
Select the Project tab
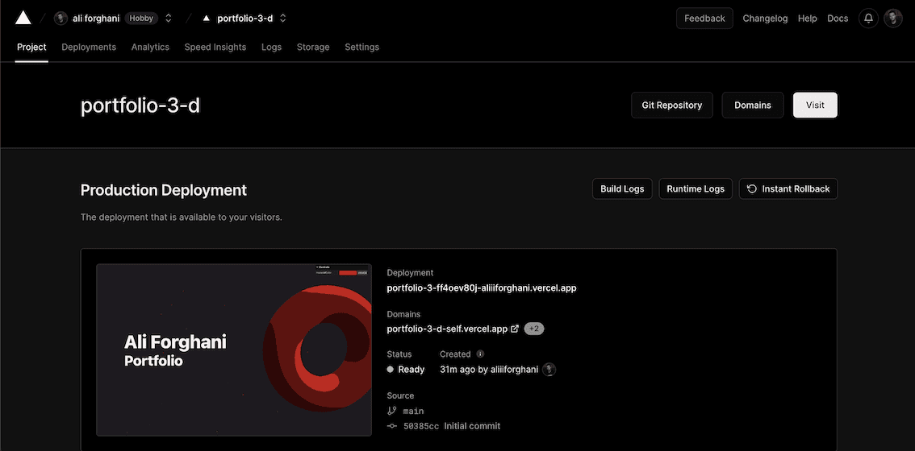(31, 48)
